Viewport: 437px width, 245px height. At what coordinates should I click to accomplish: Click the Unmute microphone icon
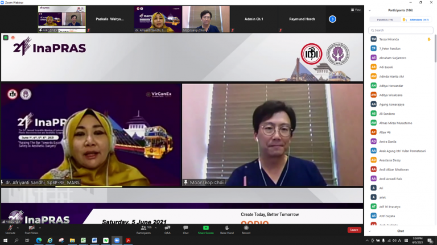coord(10,228)
